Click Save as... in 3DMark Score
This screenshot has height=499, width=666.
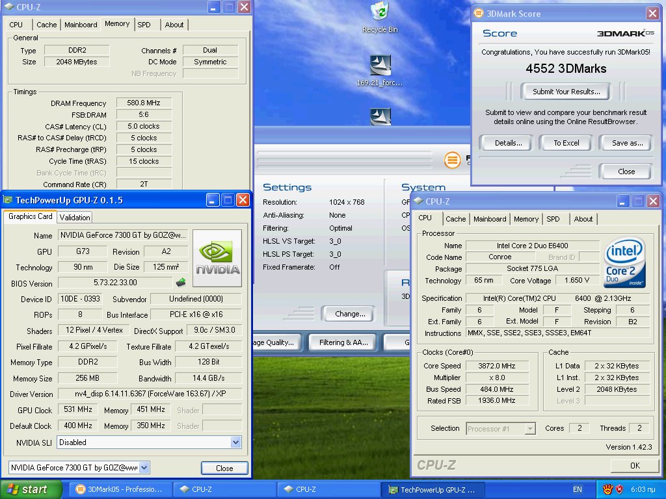[627, 143]
